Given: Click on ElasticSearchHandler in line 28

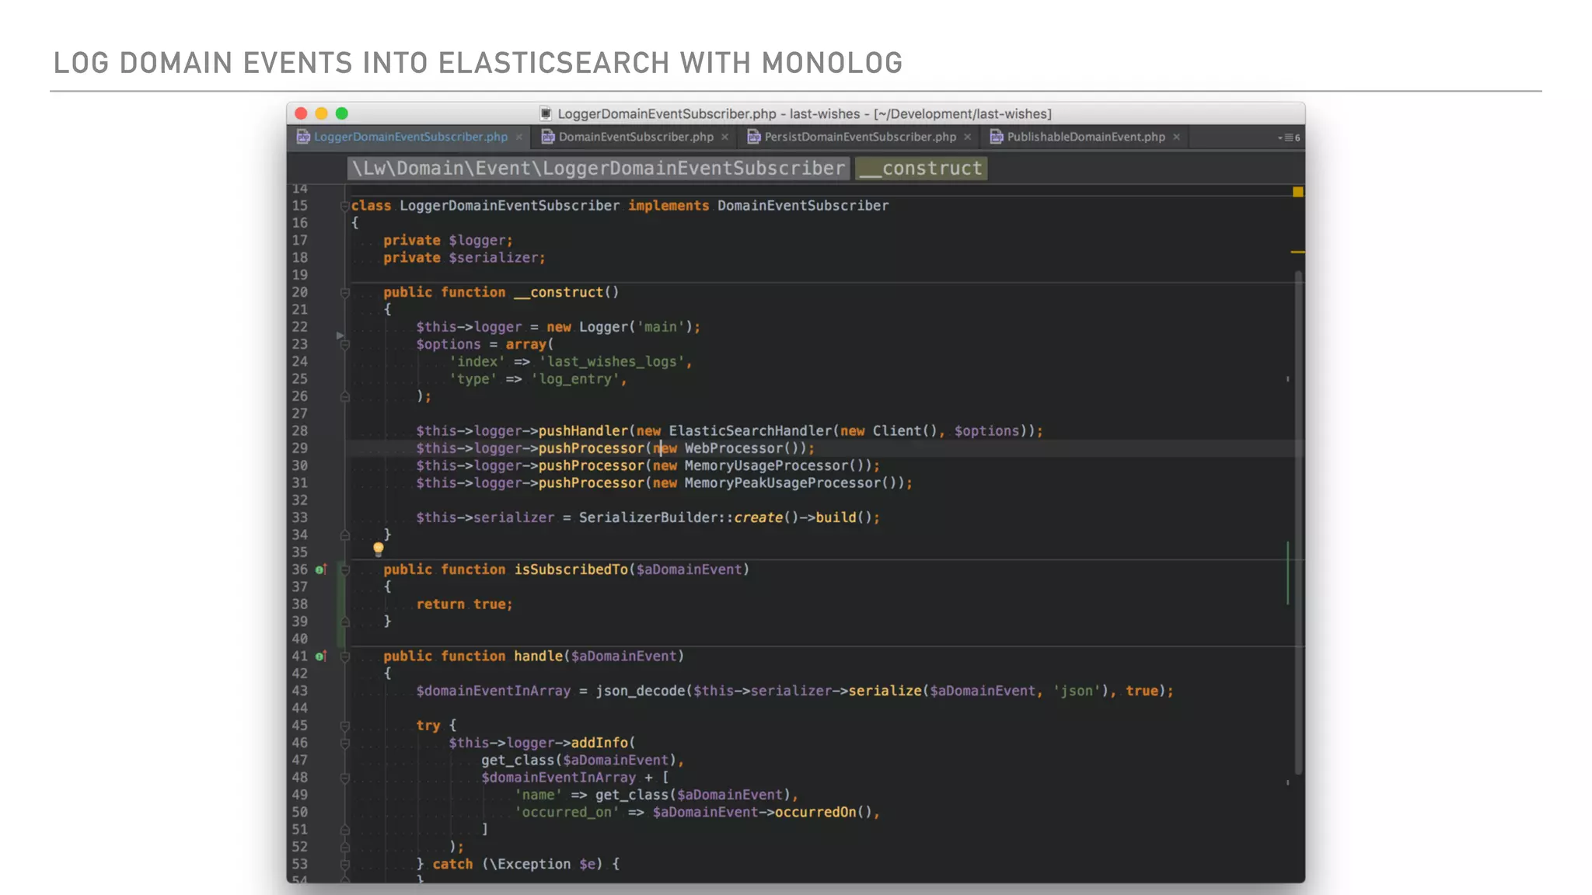Looking at the screenshot, I should (750, 431).
